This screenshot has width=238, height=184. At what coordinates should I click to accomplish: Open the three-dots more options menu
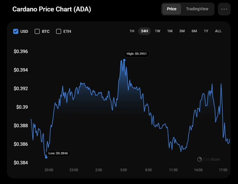(x=224, y=9)
